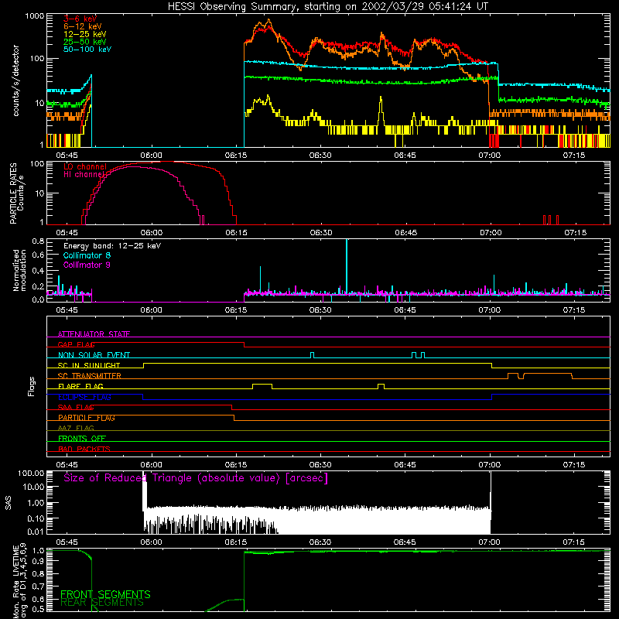
Task: Click the first FLARE FLAG raised pulse
Action: 262,386
